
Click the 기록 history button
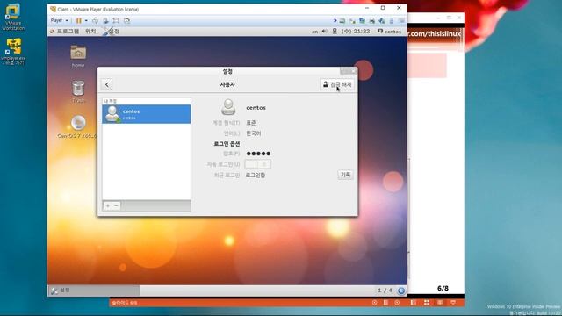pyautogui.click(x=345, y=175)
